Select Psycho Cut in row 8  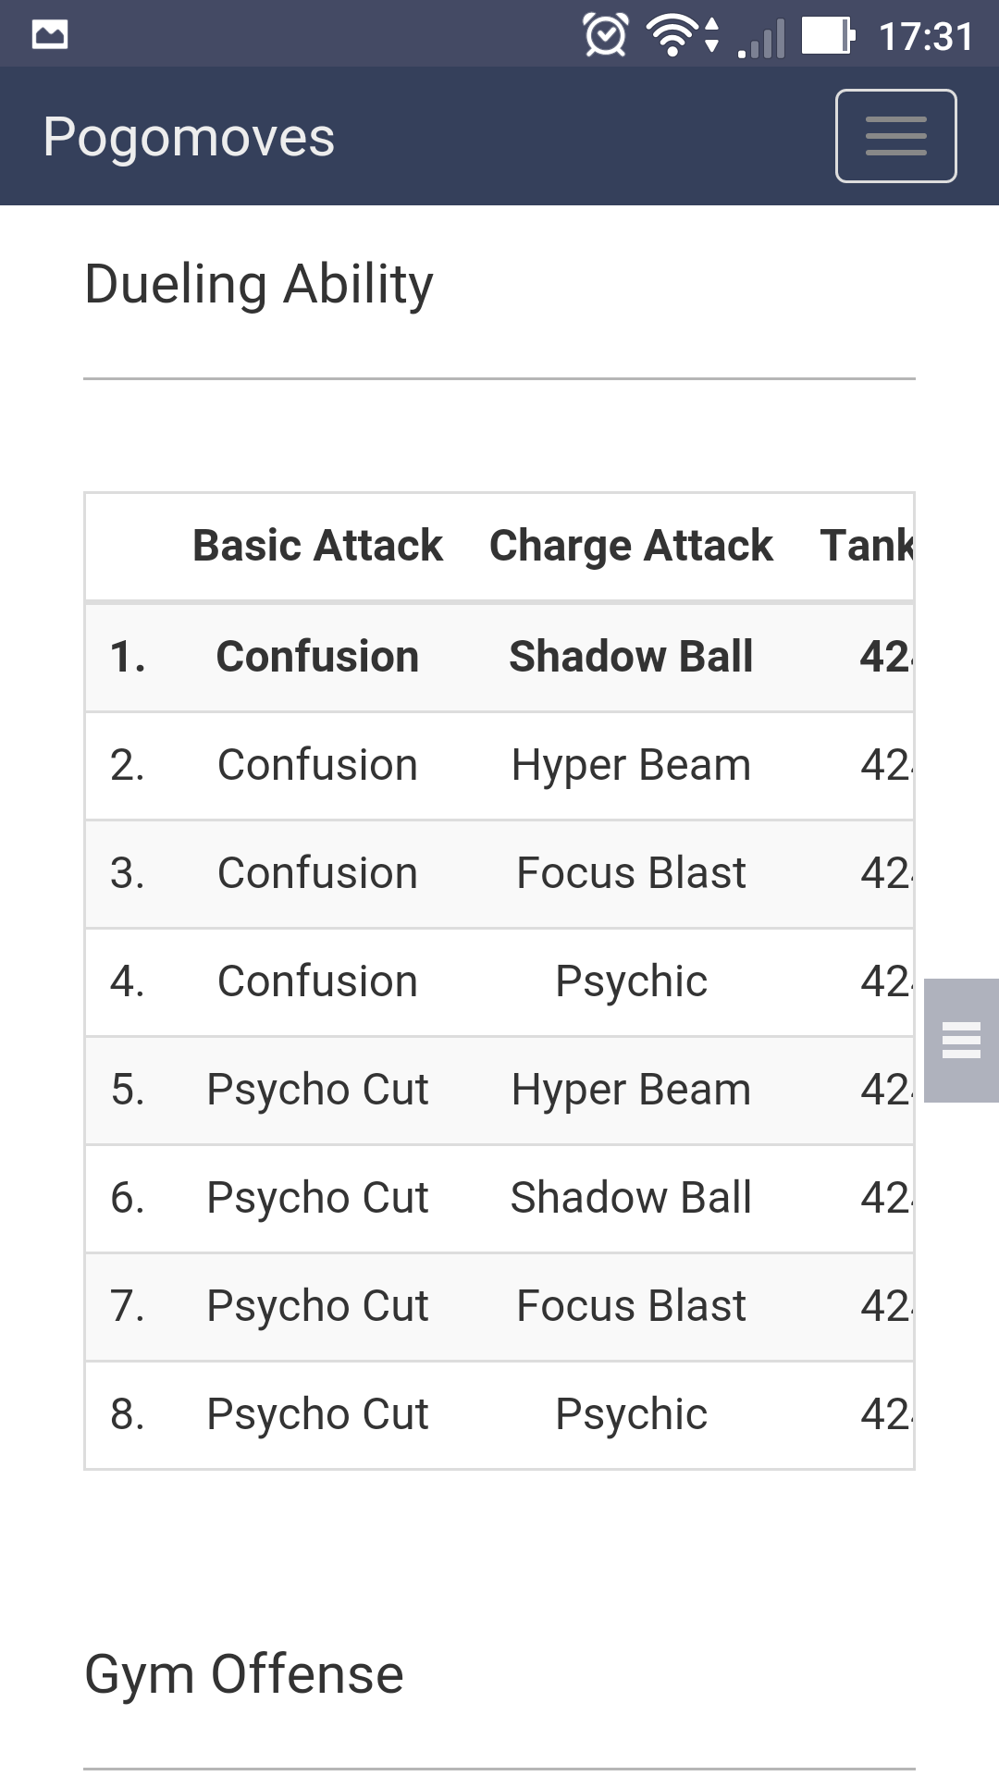pos(317,1414)
